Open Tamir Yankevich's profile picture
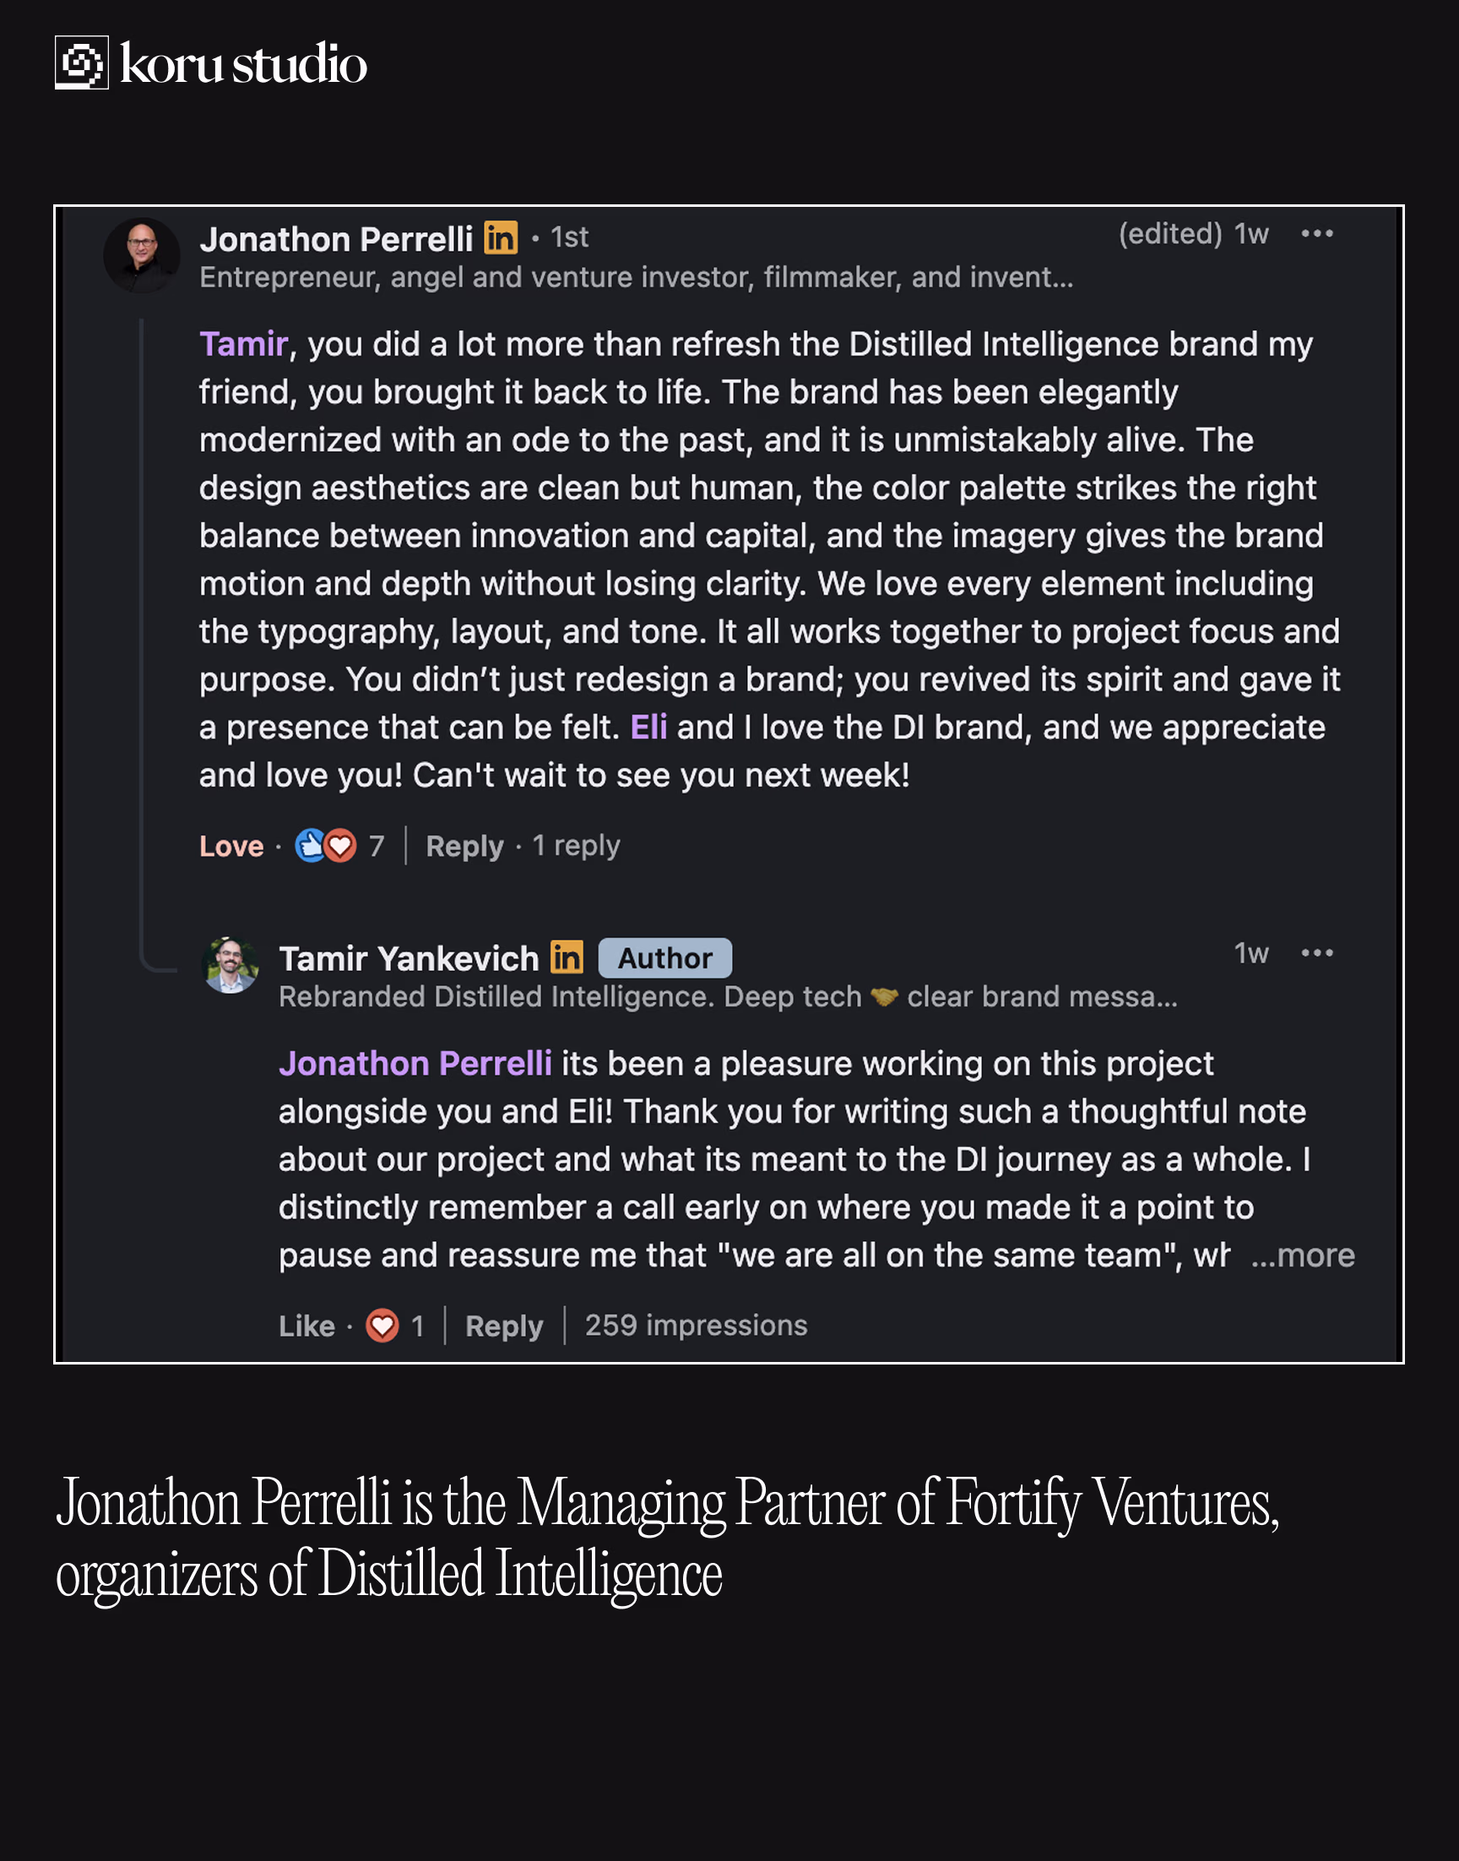This screenshot has width=1459, height=1861. click(x=230, y=965)
